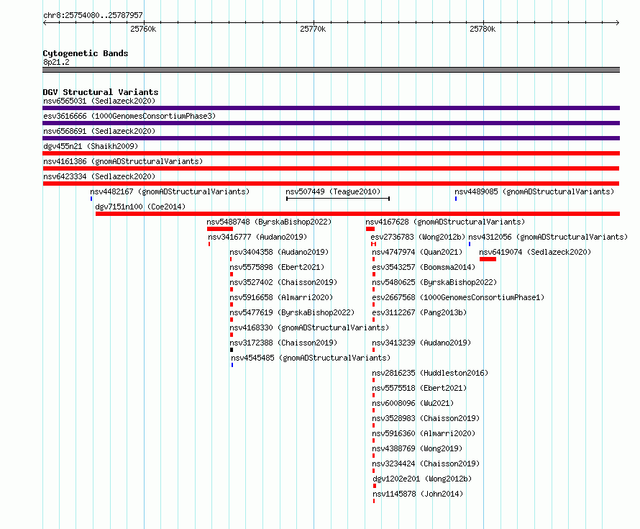
Task: Click the nsv507449 (Teague2010) label
Action: click(333, 191)
